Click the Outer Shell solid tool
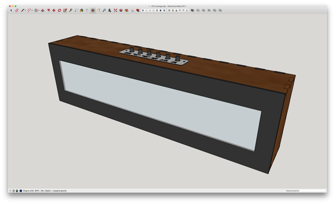335x204 pixels. tap(192, 10)
